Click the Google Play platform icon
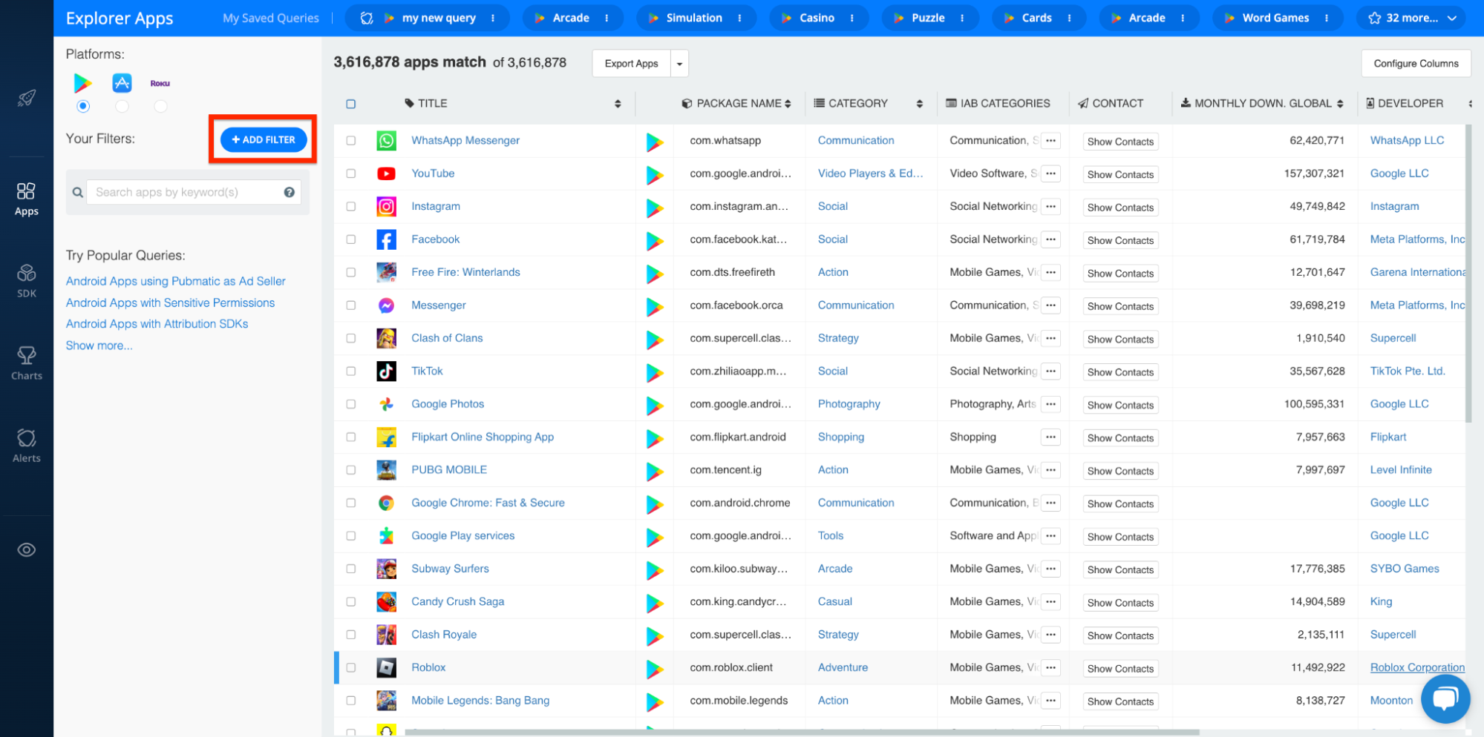Viewport: 1484px width, 737px height. click(83, 83)
